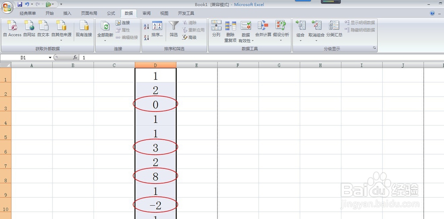Click the formula bar input
This screenshot has height=219, width=444.
262,58
